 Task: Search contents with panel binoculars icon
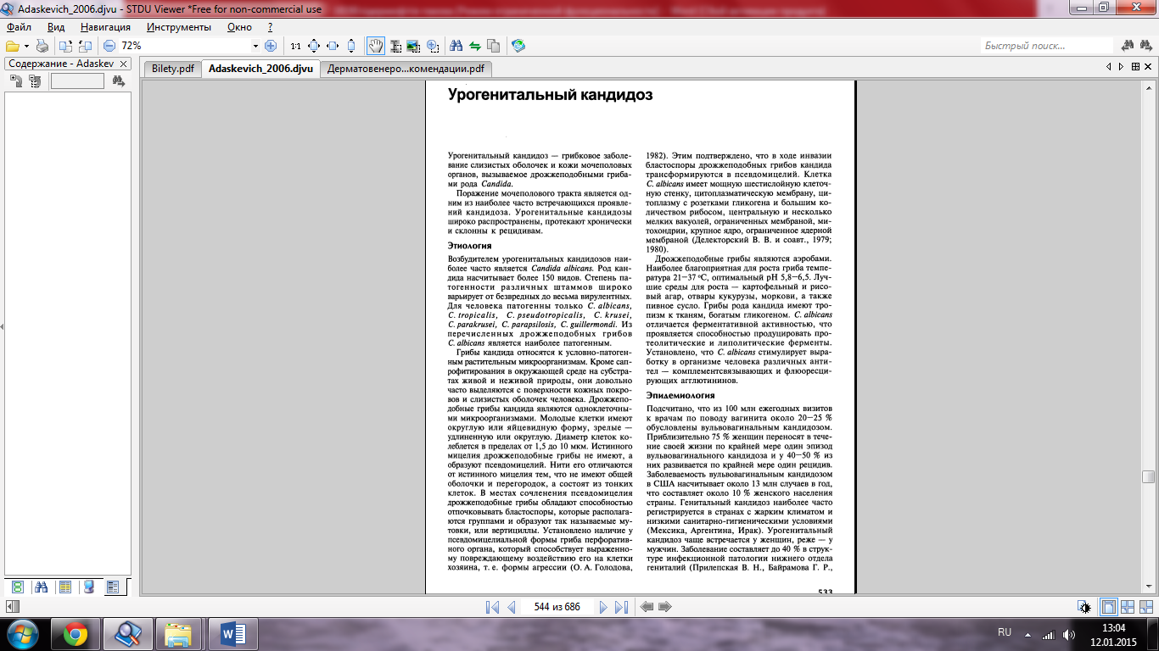(118, 81)
